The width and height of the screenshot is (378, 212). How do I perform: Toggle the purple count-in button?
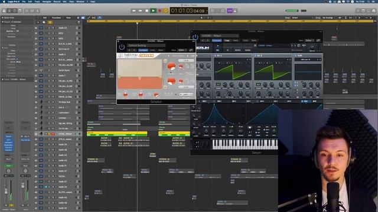tap(230, 11)
